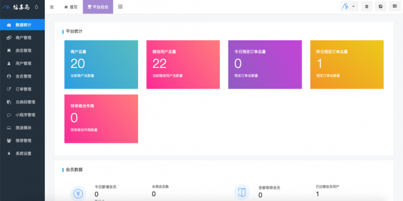Open the user avatar dropdown

349,6
